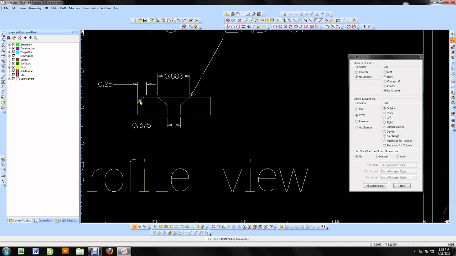Click the red X Delete icon
This screenshot has width=456, height=256.
click(240, 21)
